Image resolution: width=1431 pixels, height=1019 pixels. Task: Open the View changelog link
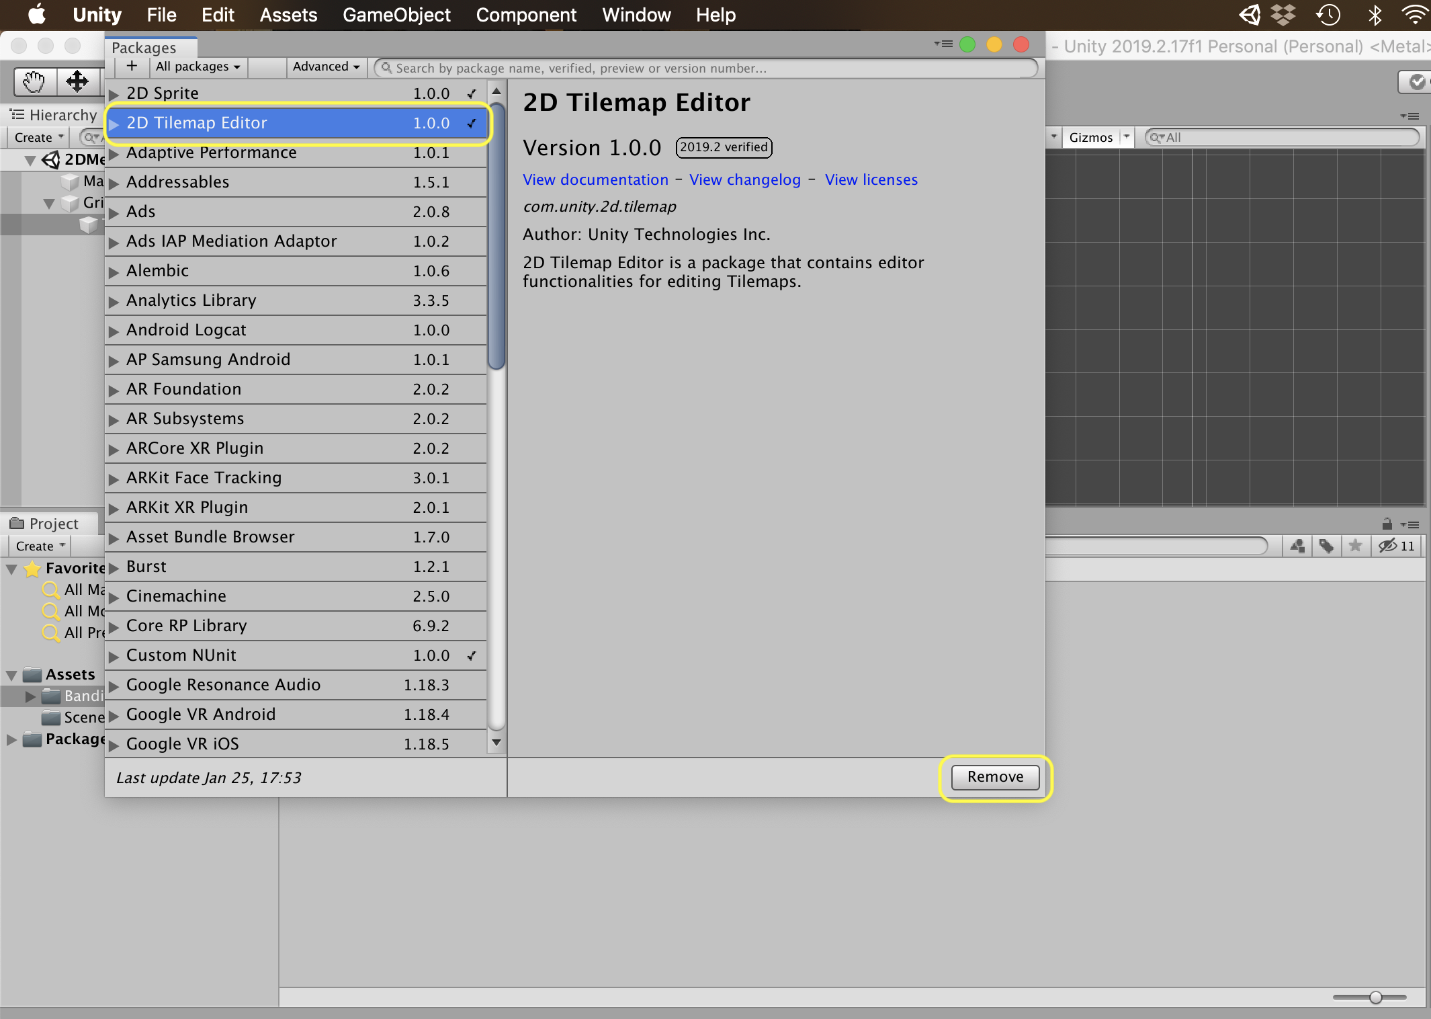745,179
